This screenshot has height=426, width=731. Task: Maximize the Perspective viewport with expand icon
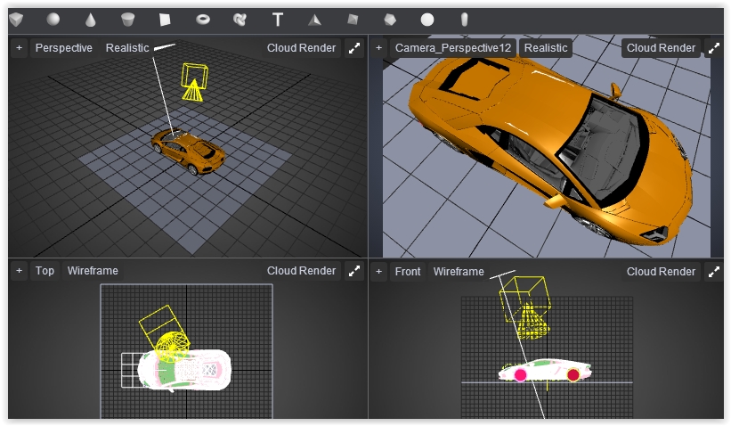coord(354,48)
